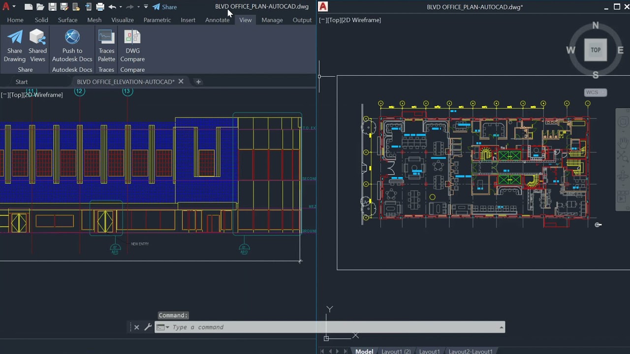Undo the last action
Screen dimensions: 630x354
pyautogui.click(x=112, y=7)
